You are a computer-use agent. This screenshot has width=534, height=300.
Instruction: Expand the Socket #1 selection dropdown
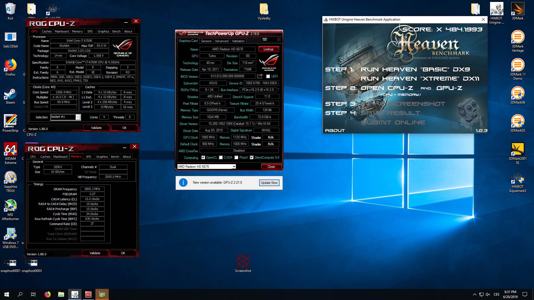tap(78, 117)
